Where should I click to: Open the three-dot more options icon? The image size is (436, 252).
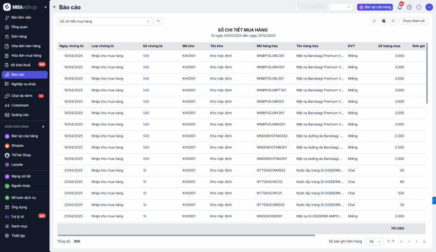click(x=419, y=7)
